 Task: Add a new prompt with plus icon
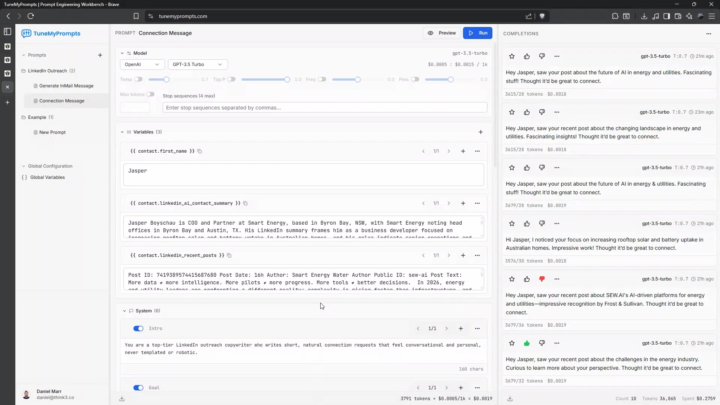100,55
